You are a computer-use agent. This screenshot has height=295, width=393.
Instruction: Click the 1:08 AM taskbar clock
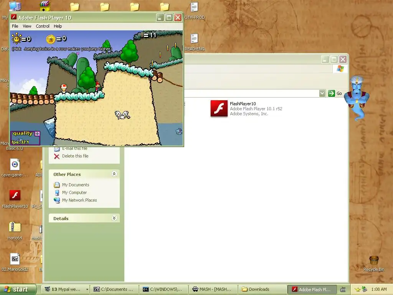[x=379, y=289]
